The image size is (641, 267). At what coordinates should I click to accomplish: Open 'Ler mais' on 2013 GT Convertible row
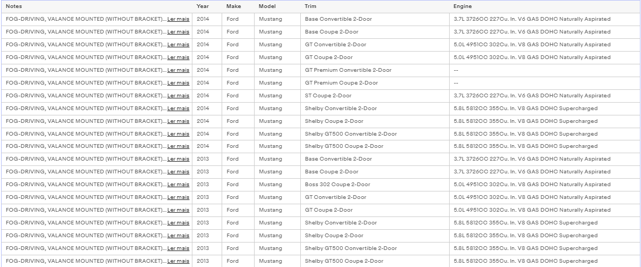coord(178,197)
